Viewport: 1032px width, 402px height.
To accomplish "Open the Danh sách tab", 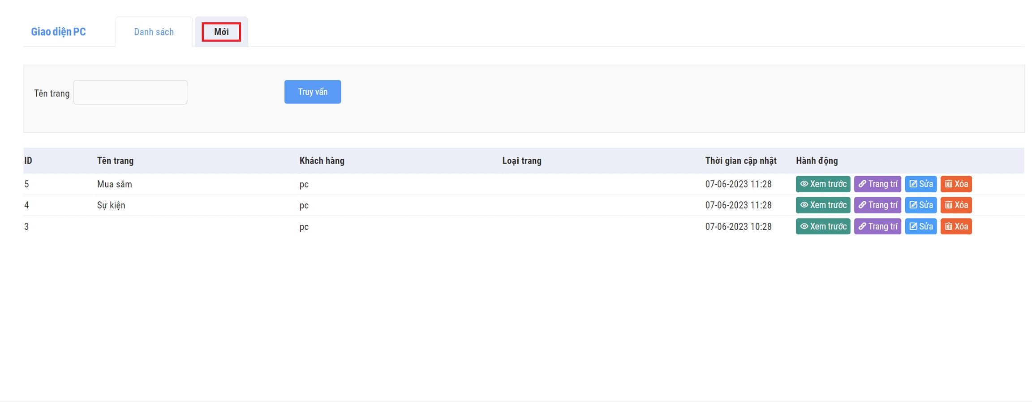I will (154, 32).
